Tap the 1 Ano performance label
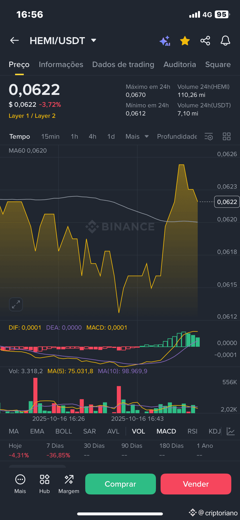 [205, 446]
